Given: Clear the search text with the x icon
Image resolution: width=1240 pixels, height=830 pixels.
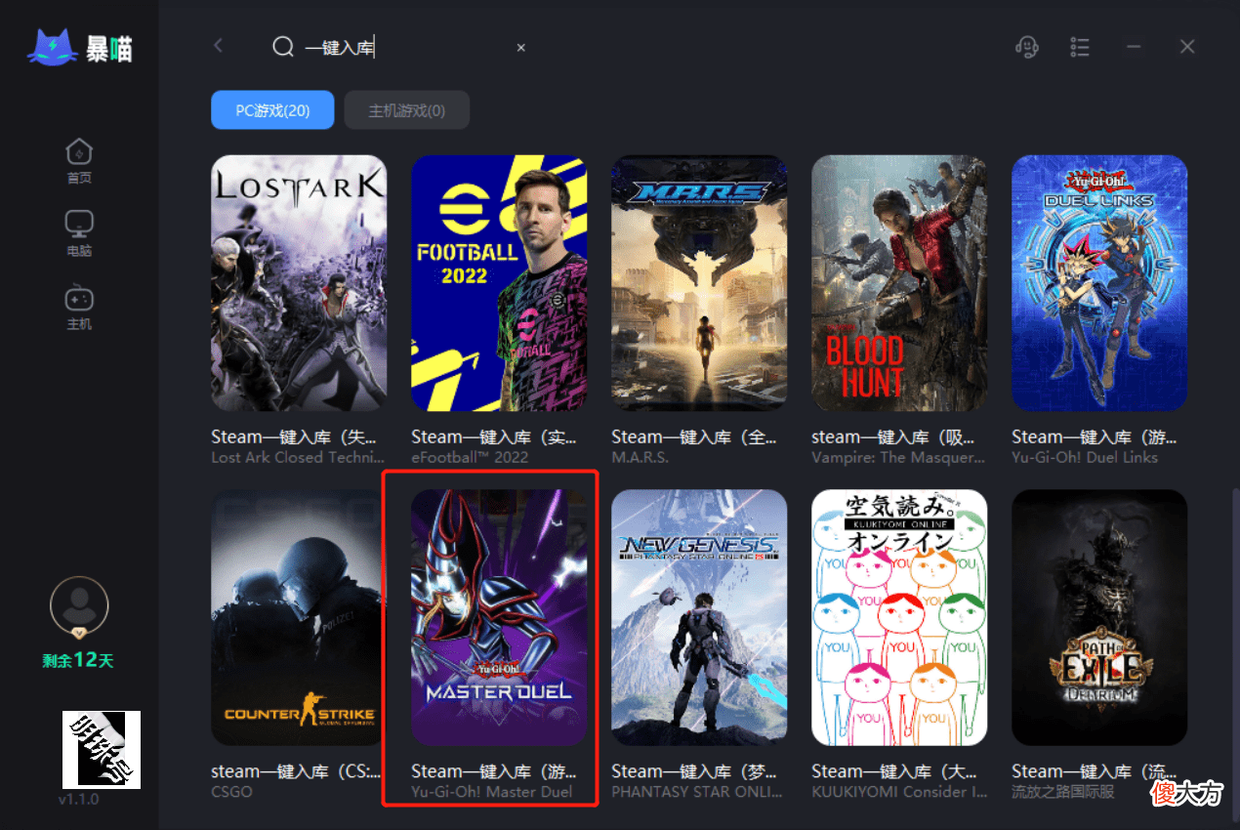Looking at the screenshot, I should (520, 47).
